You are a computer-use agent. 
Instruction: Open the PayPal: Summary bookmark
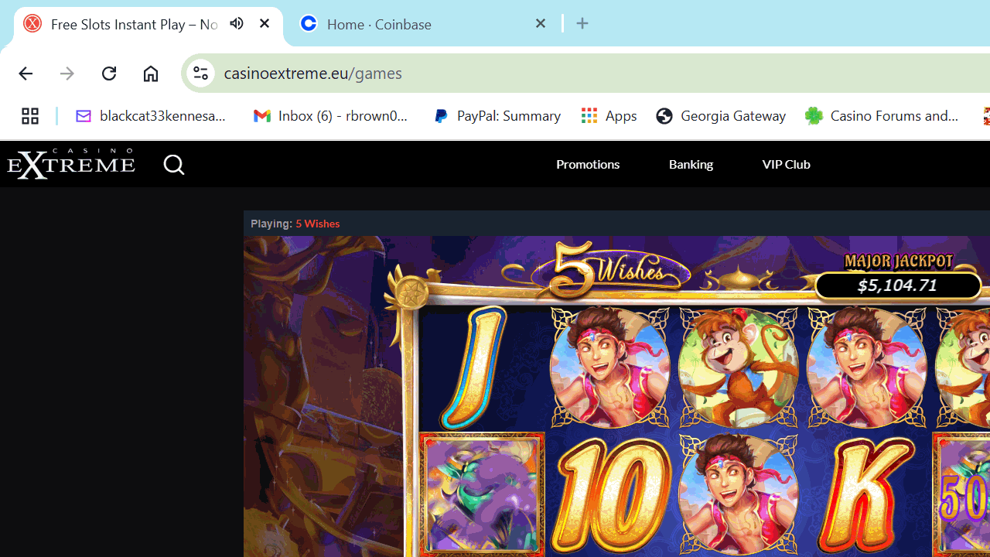click(497, 115)
